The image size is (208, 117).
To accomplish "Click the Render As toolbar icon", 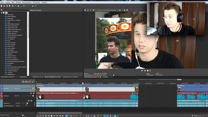I will point(10,6).
